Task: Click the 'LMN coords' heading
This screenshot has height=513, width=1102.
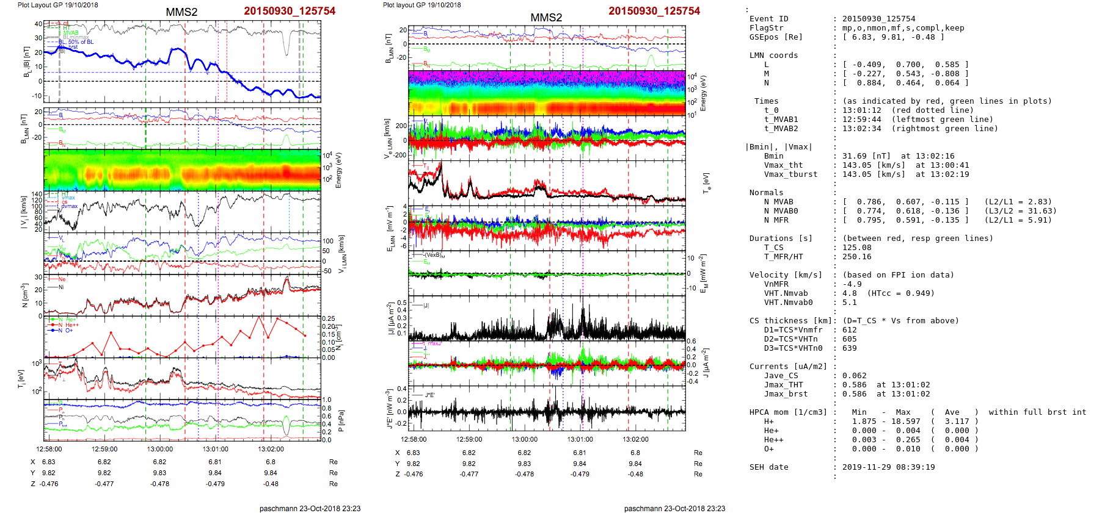Action: (x=774, y=56)
